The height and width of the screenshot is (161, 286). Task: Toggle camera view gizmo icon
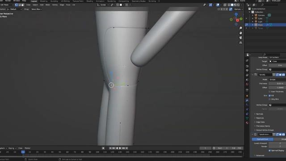click(241, 38)
